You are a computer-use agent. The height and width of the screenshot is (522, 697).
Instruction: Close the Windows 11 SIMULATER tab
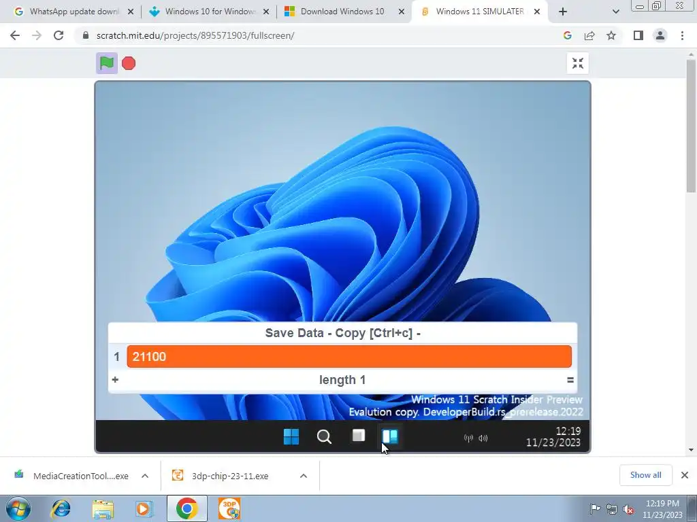pyautogui.click(x=537, y=12)
